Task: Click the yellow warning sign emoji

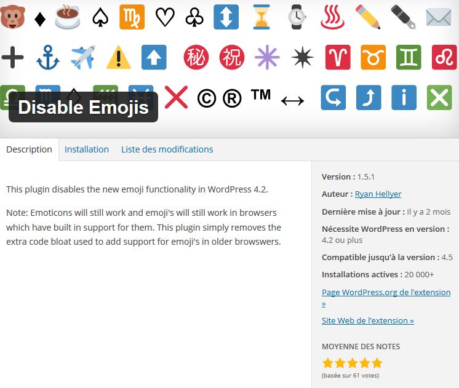Action: tap(118, 58)
